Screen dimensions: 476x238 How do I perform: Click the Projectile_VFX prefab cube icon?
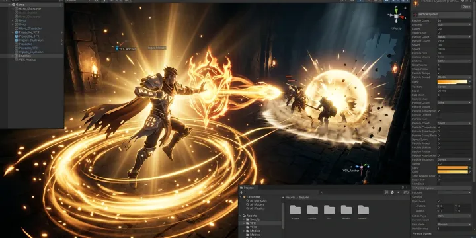pos(17,32)
